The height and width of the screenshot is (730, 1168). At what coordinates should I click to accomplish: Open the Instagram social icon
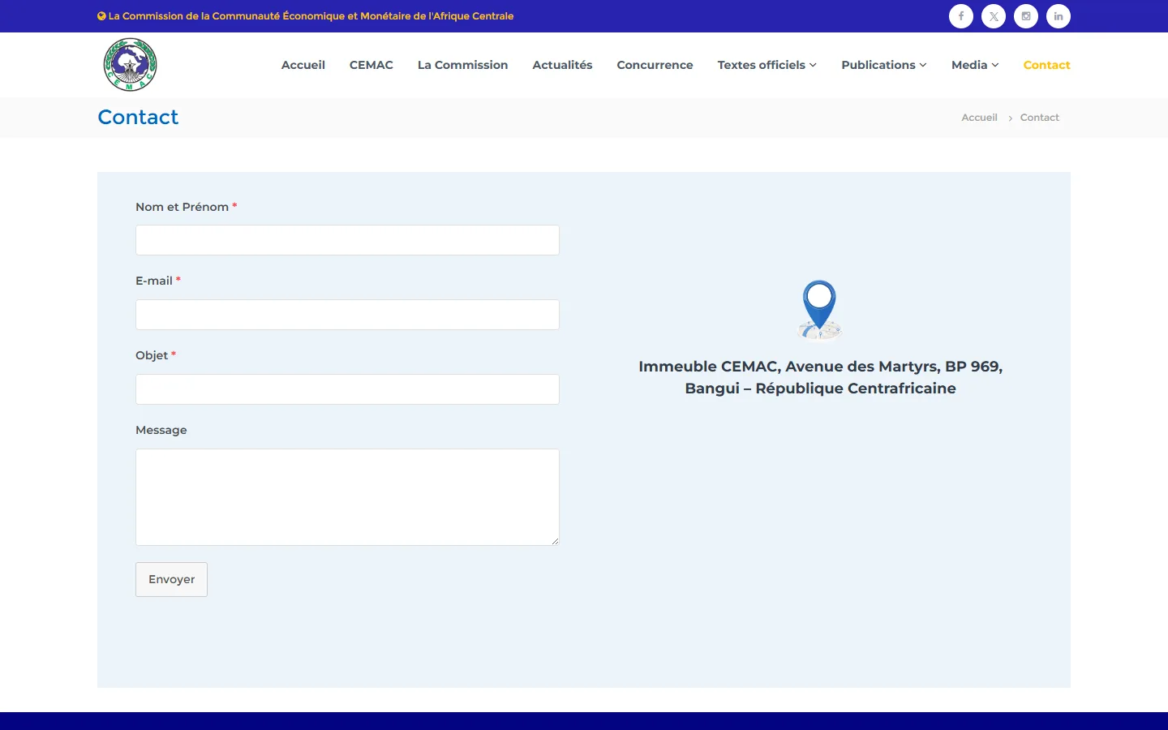coord(1026,16)
